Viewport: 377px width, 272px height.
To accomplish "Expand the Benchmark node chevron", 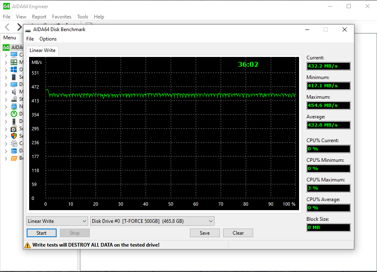I will 6,159.
